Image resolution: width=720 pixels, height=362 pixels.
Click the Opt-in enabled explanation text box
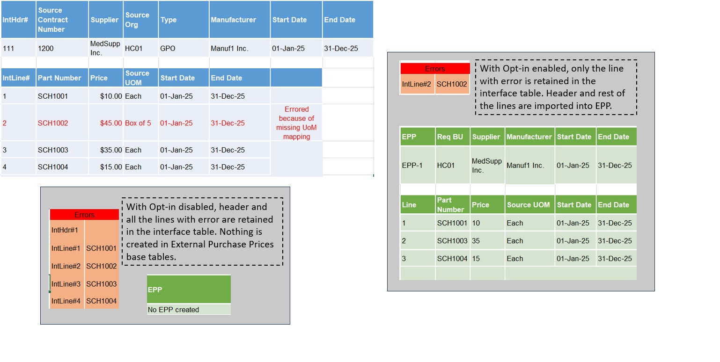click(555, 87)
